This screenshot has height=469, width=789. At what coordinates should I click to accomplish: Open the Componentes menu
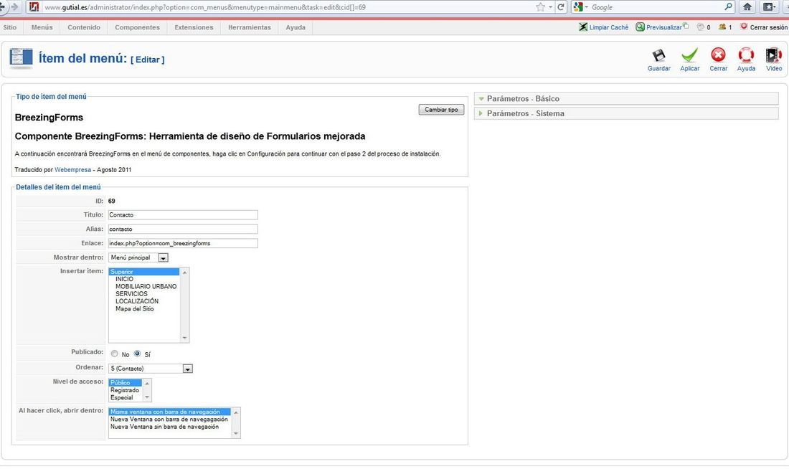coord(138,27)
